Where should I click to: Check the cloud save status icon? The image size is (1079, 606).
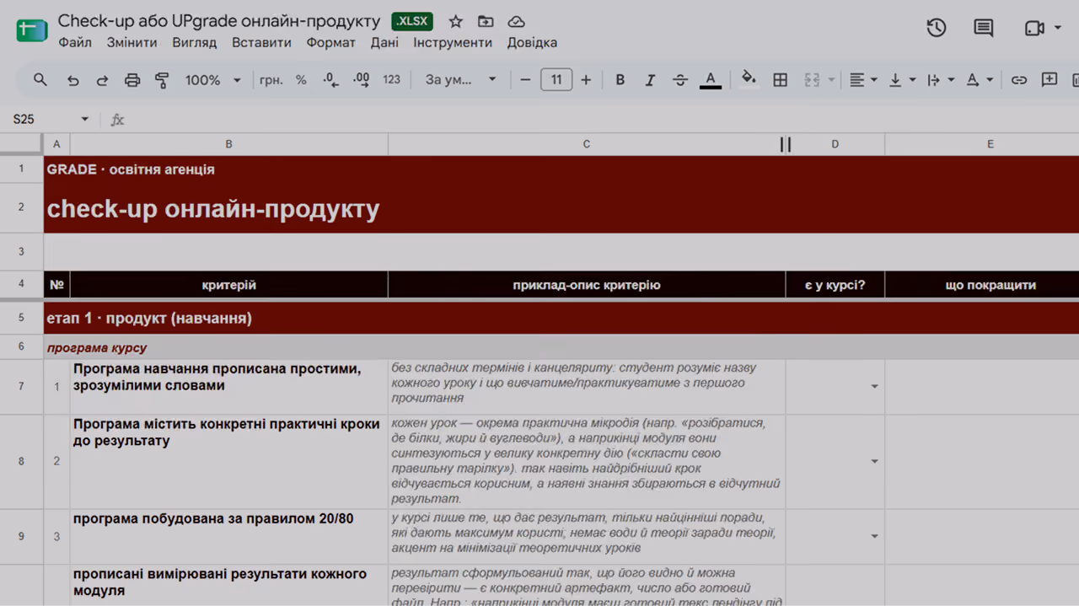[x=516, y=22]
